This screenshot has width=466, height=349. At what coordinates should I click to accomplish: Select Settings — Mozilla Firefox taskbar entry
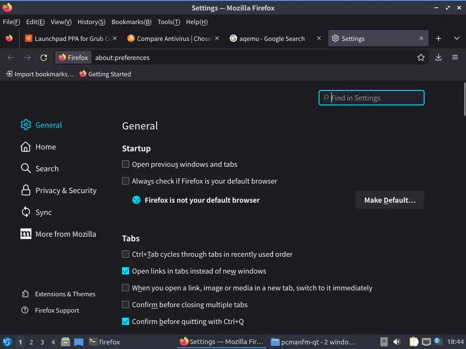(x=222, y=342)
